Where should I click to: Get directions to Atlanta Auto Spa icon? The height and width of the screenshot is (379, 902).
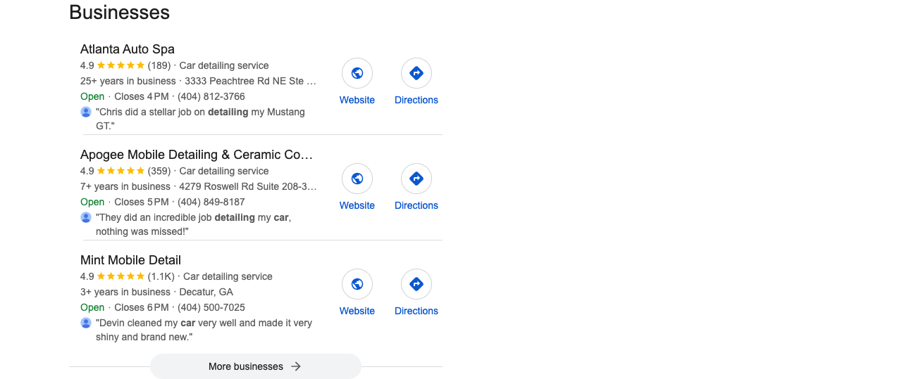416,73
